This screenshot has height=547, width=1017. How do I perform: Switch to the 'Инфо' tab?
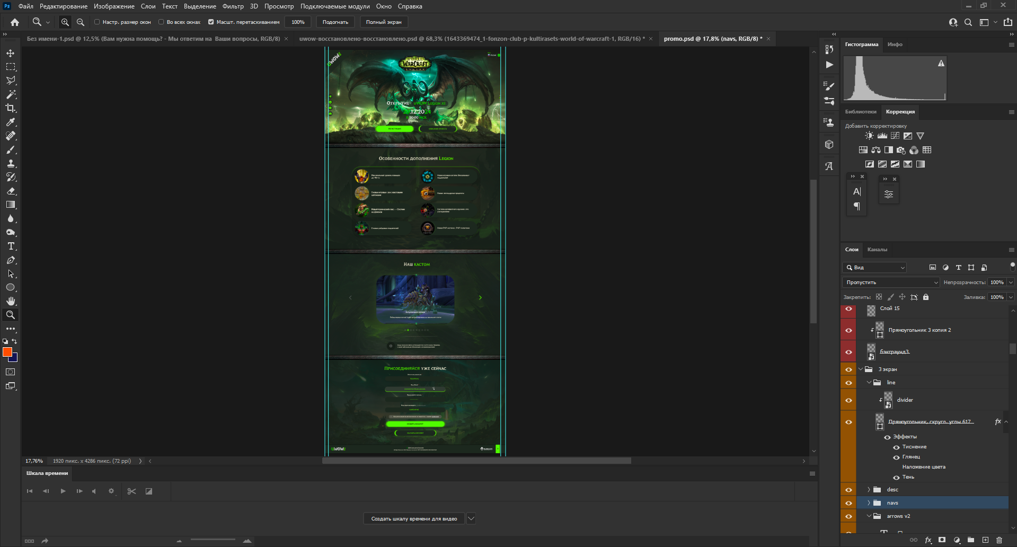(895, 45)
